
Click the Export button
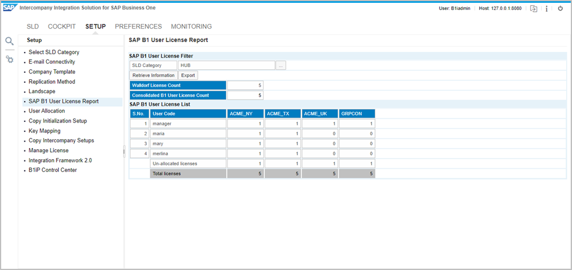pos(188,75)
